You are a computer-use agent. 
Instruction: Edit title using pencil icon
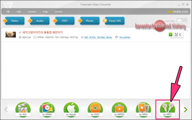click(20, 32)
